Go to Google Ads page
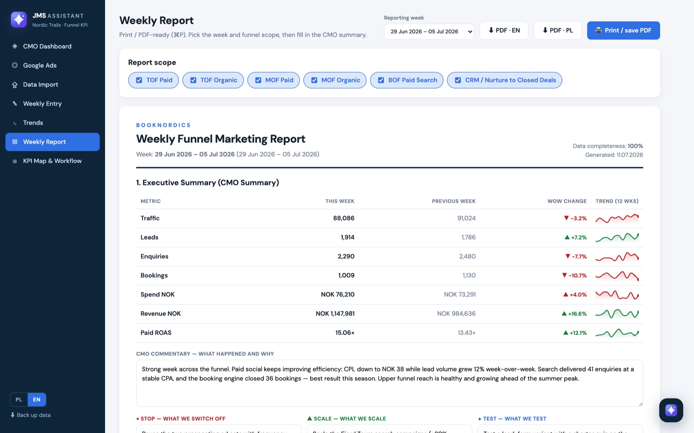The height and width of the screenshot is (433, 694). coord(52,65)
